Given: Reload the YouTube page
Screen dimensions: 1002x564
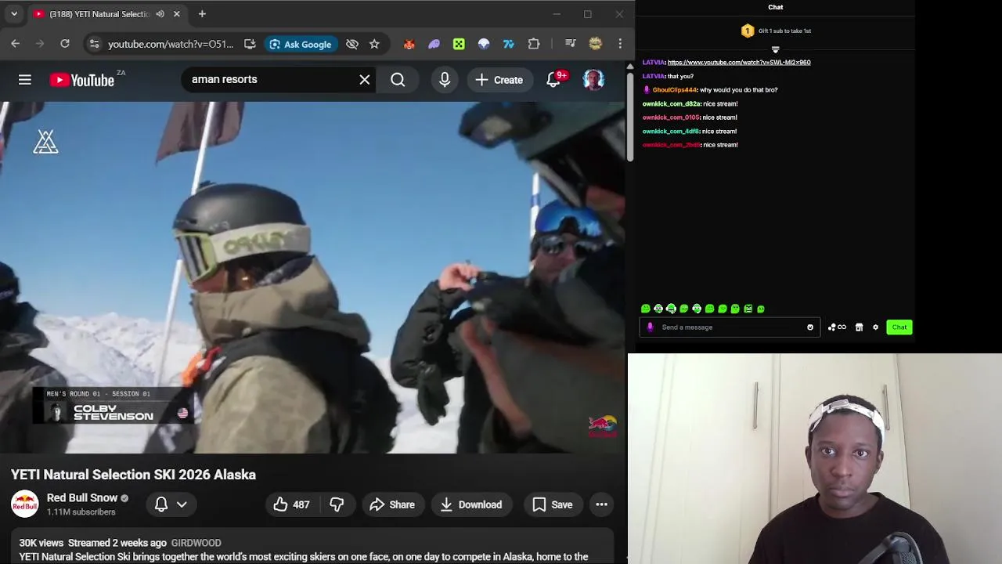Looking at the screenshot, I should 65,44.
